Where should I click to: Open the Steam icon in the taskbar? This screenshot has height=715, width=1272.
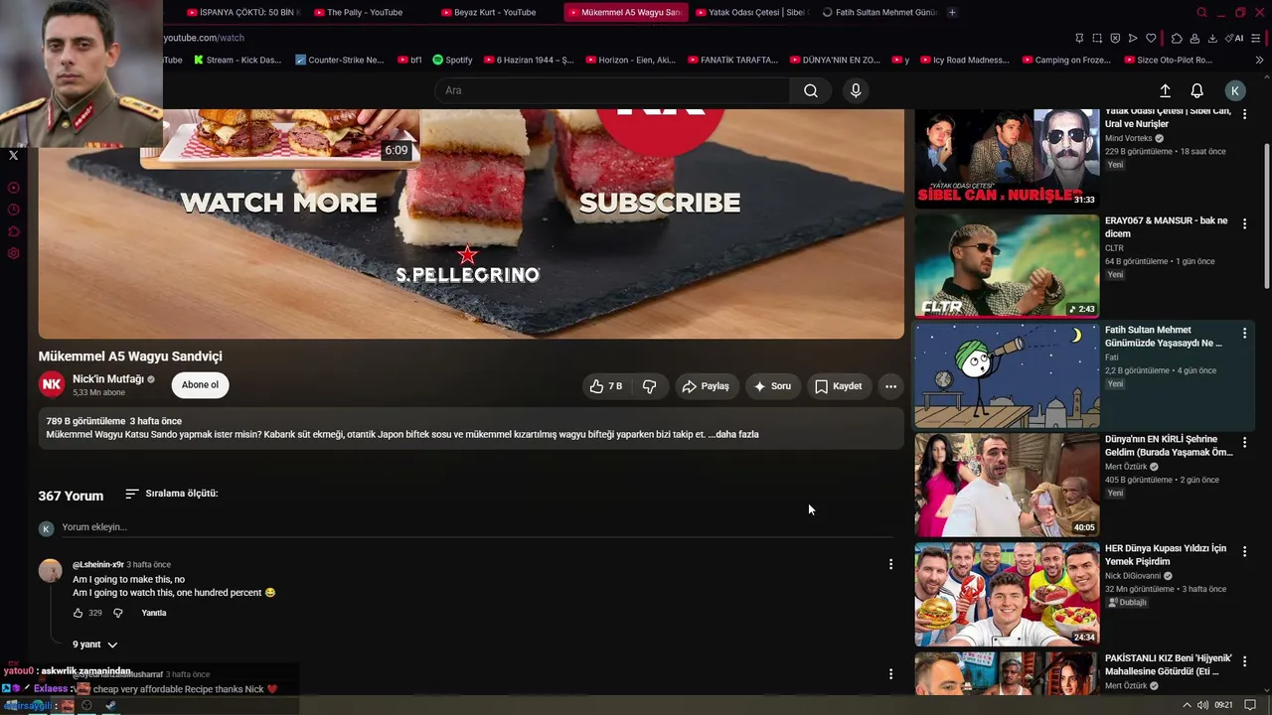pyautogui.click(x=110, y=706)
